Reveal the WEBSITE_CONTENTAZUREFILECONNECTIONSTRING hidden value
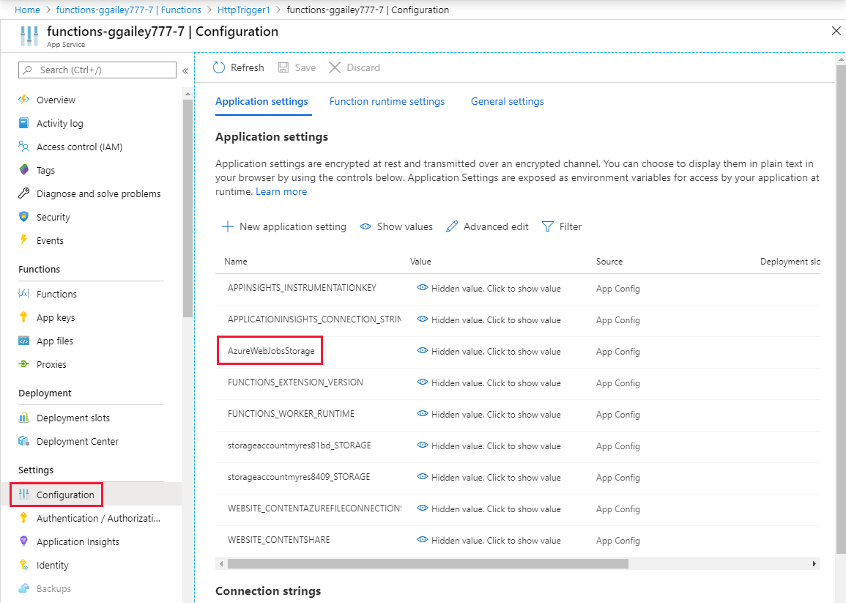The height and width of the screenshot is (603, 846). 489,508
